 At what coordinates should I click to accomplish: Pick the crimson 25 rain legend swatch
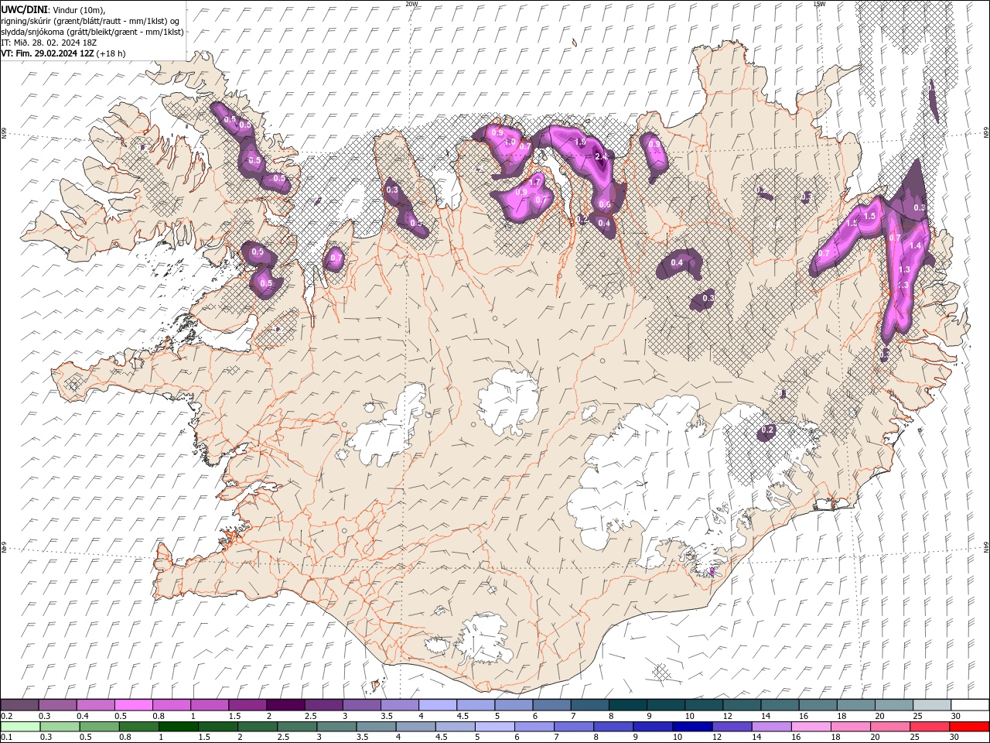(930, 727)
